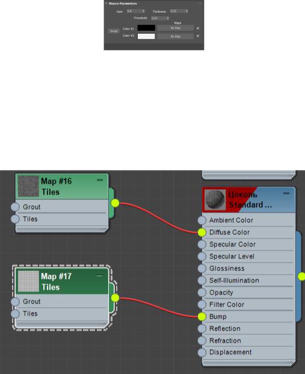This screenshot has height=374, width=305.
Task: Toggle the Color #2 map enable checkbox
Action: (x=198, y=36)
